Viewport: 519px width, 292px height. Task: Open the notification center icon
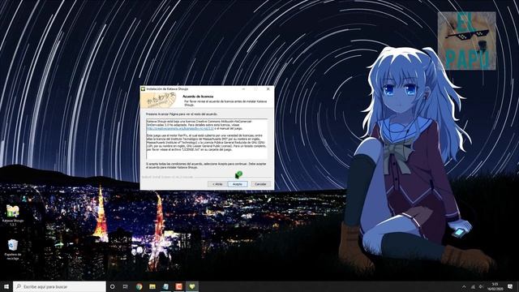tap(510, 286)
